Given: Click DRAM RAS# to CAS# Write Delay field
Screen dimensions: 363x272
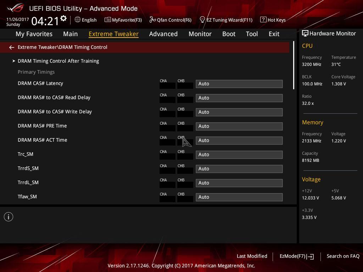Looking at the screenshot, I should tap(239, 112).
